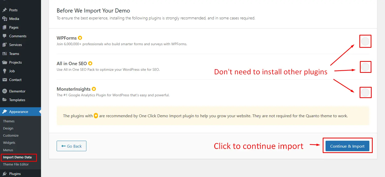Click the #1 Google Analytics Plugin description
Viewport: 385px width, 177px height.
point(113,95)
